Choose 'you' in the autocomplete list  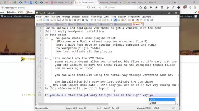[x=162, y=100]
